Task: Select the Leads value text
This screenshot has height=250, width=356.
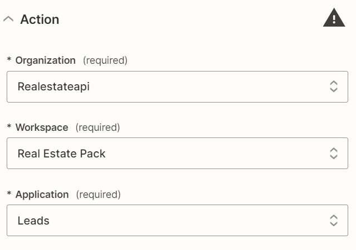Action: (x=33, y=221)
